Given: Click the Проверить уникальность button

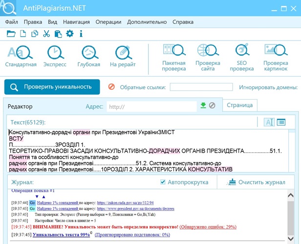Looking at the screenshot, I should click(x=52, y=87).
